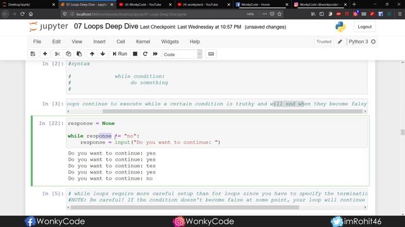Run the selected cell

[120, 54]
